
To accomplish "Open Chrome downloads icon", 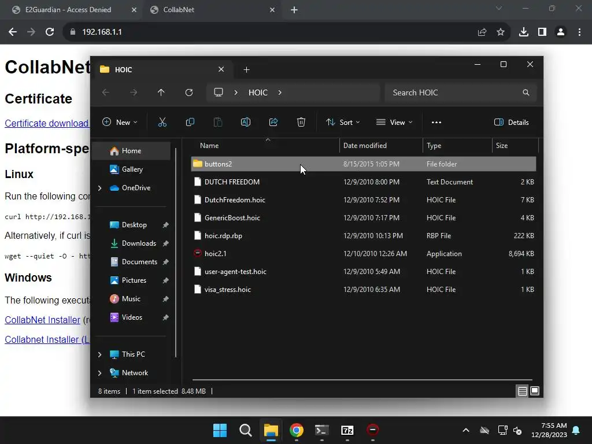I will (x=524, y=32).
